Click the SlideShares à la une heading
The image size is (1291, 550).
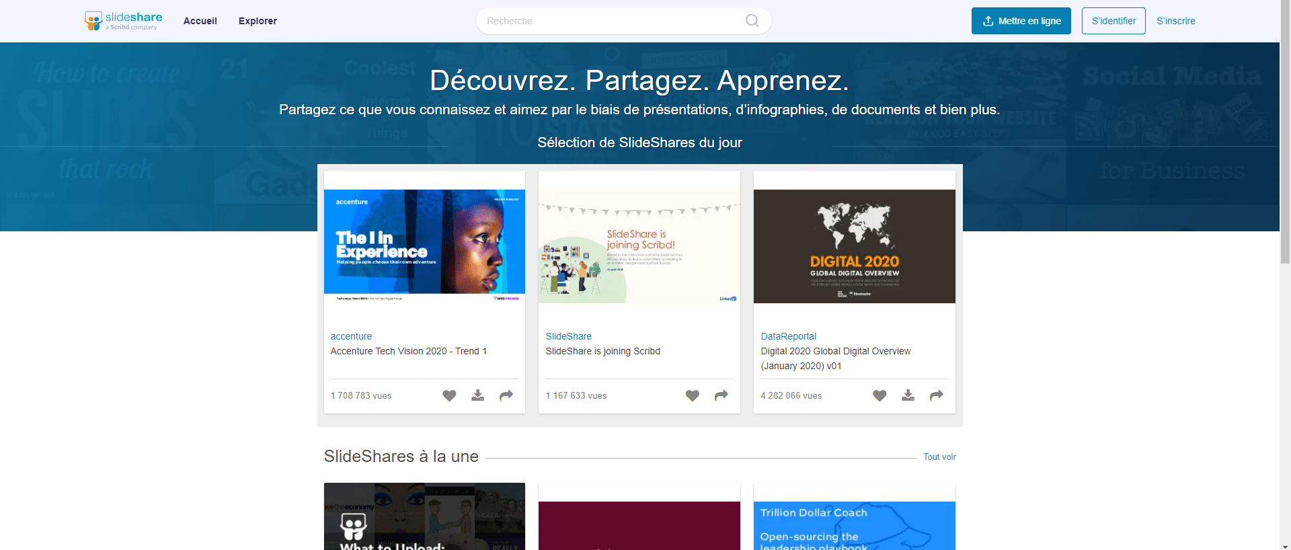(x=401, y=457)
